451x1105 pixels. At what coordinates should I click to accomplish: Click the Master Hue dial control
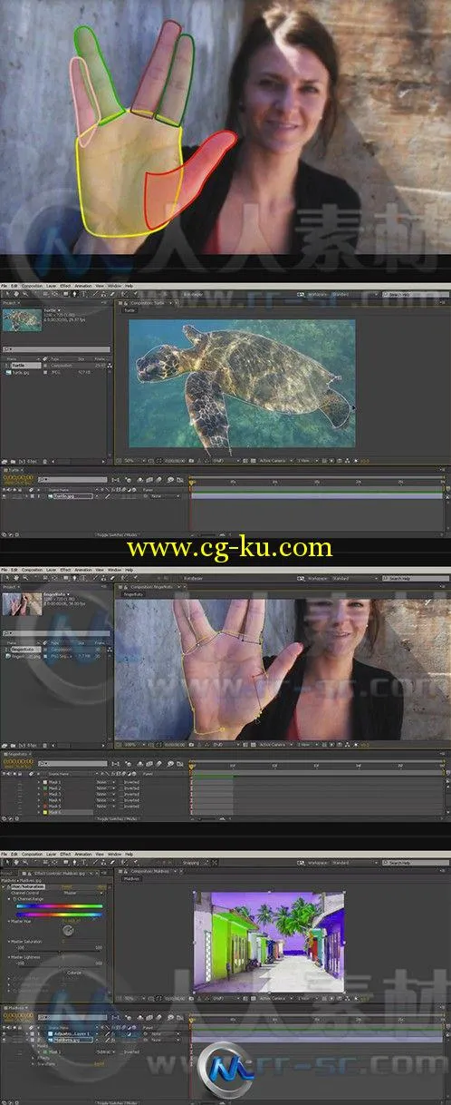click(66, 931)
